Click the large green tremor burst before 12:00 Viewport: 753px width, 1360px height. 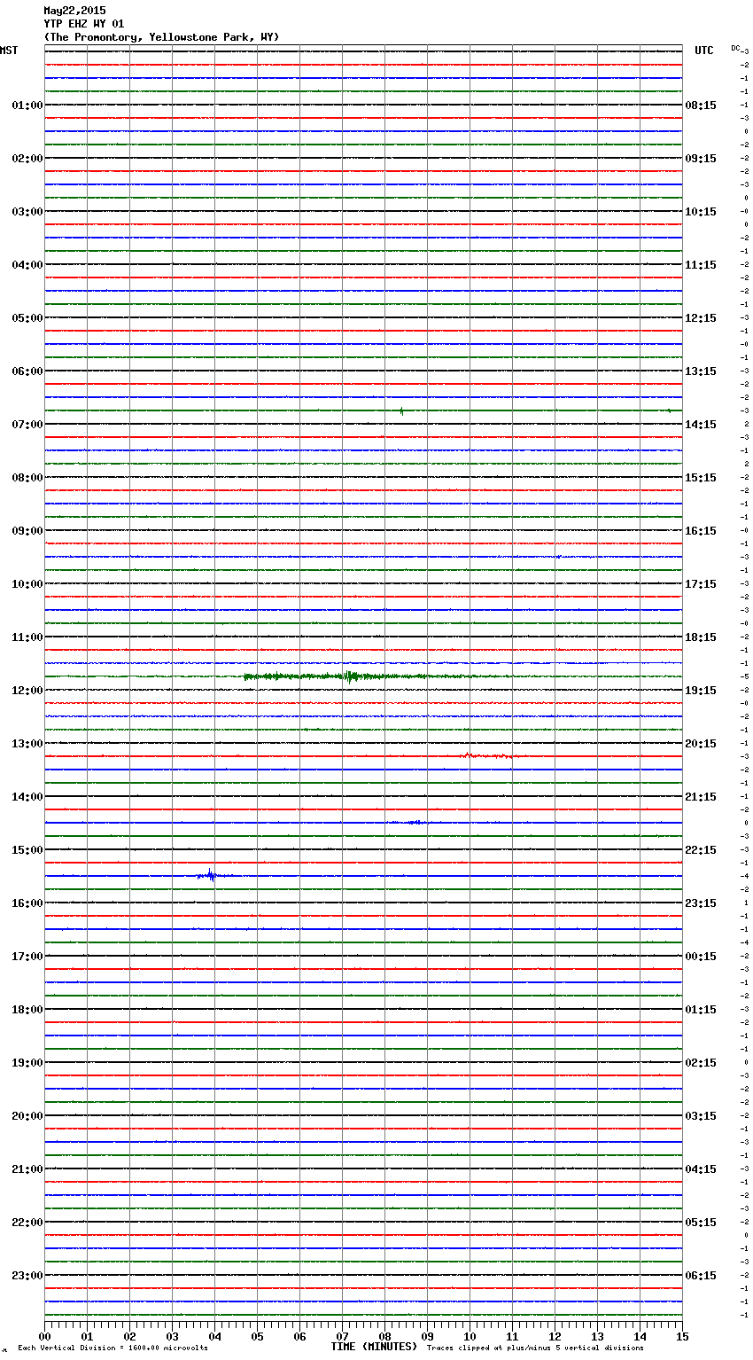coord(350,676)
